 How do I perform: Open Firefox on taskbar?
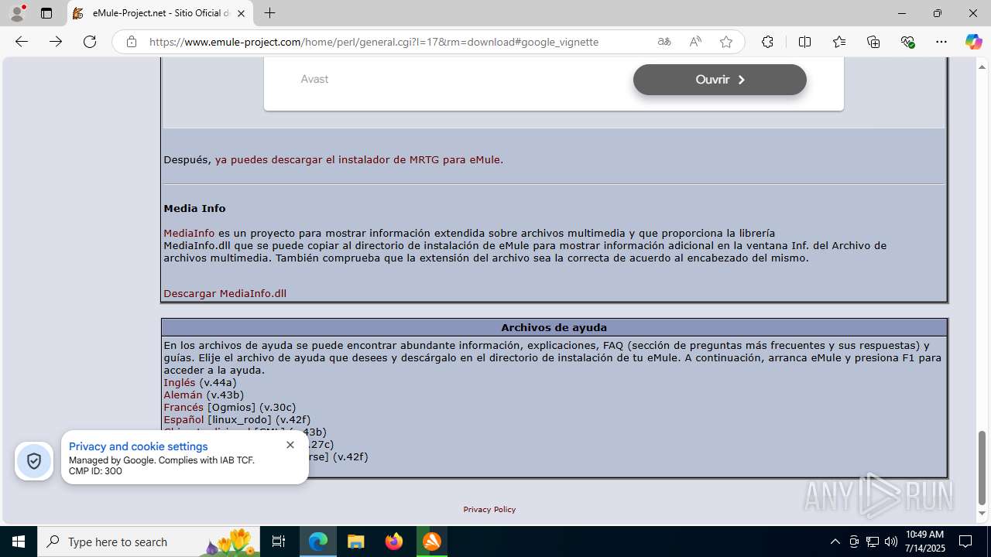394,542
